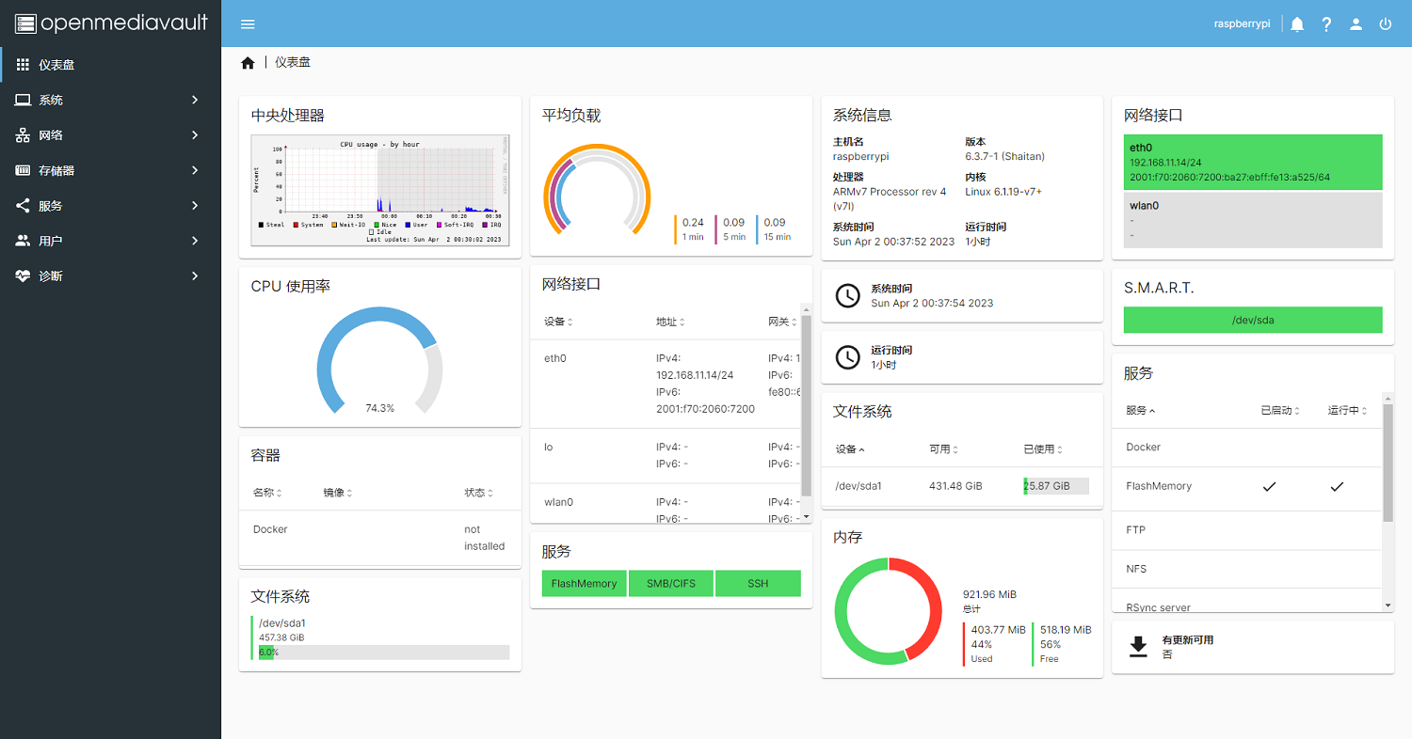Click the 存储器 storage icon in sidebar

tap(23, 170)
